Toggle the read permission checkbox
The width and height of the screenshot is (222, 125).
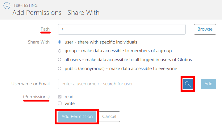point(60,97)
